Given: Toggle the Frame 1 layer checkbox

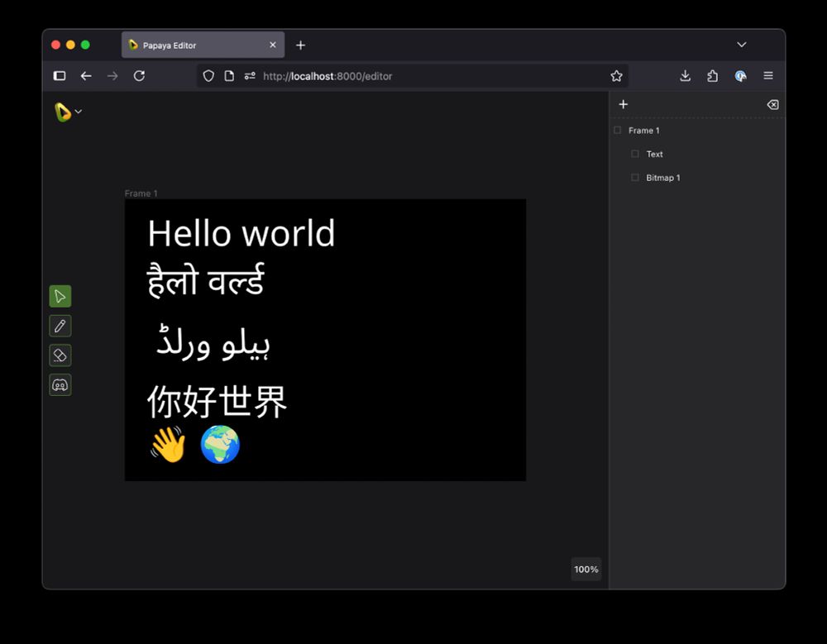Looking at the screenshot, I should pyautogui.click(x=618, y=131).
